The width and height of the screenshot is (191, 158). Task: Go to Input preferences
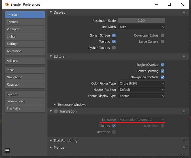[25, 70]
